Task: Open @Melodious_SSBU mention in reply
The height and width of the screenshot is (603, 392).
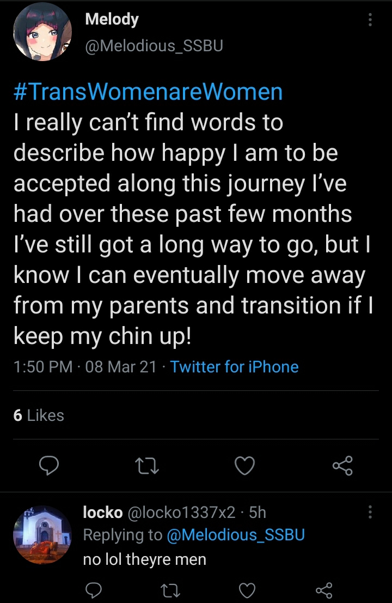Action: coord(236,535)
